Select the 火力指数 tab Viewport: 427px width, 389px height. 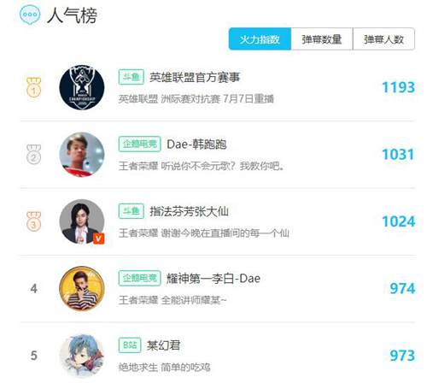pos(260,39)
